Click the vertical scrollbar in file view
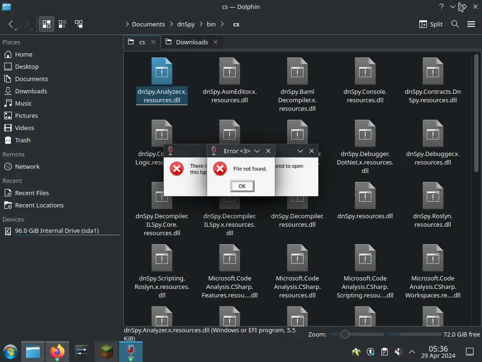Screen dimensions: 482x362 (476, 113)
